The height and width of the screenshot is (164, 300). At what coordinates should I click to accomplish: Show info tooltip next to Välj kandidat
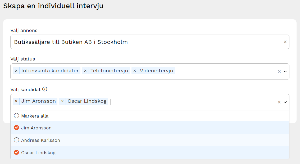click(x=45, y=89)
